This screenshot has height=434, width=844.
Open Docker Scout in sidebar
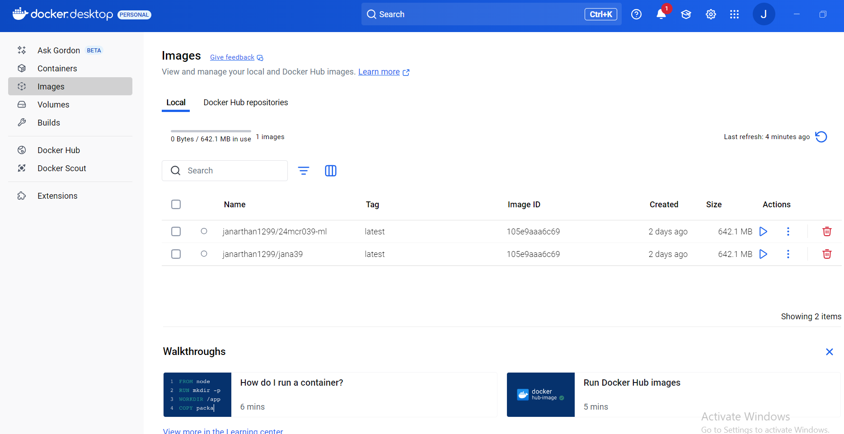click(x=70, y=168)
